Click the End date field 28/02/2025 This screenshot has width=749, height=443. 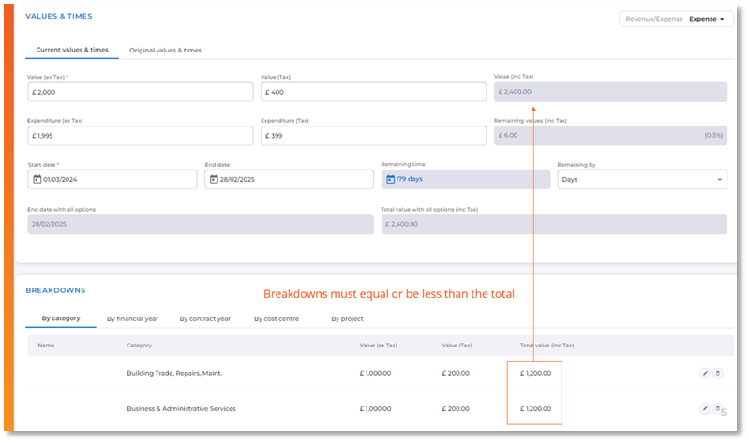[289, 180]
